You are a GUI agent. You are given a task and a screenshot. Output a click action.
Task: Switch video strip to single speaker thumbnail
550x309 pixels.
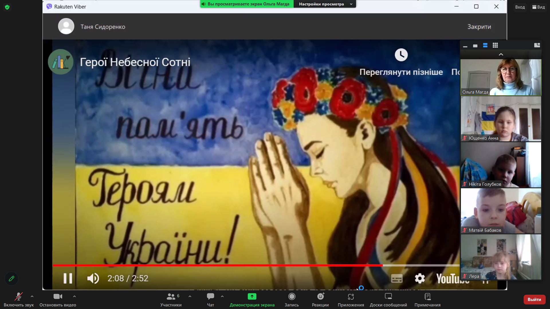[475, 45]
